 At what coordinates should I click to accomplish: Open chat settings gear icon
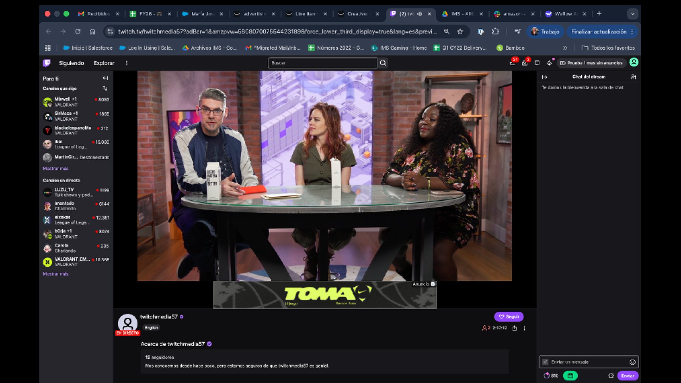611,376
